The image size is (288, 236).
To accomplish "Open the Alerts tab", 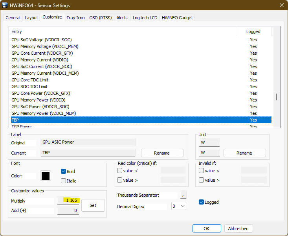I will (122, 18).
